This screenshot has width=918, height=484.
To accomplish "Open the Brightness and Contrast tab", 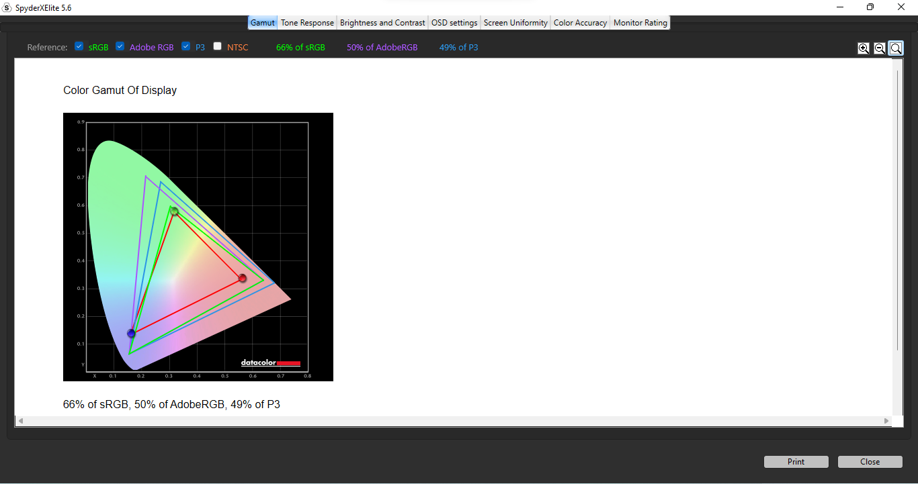I will pos(382,23).
